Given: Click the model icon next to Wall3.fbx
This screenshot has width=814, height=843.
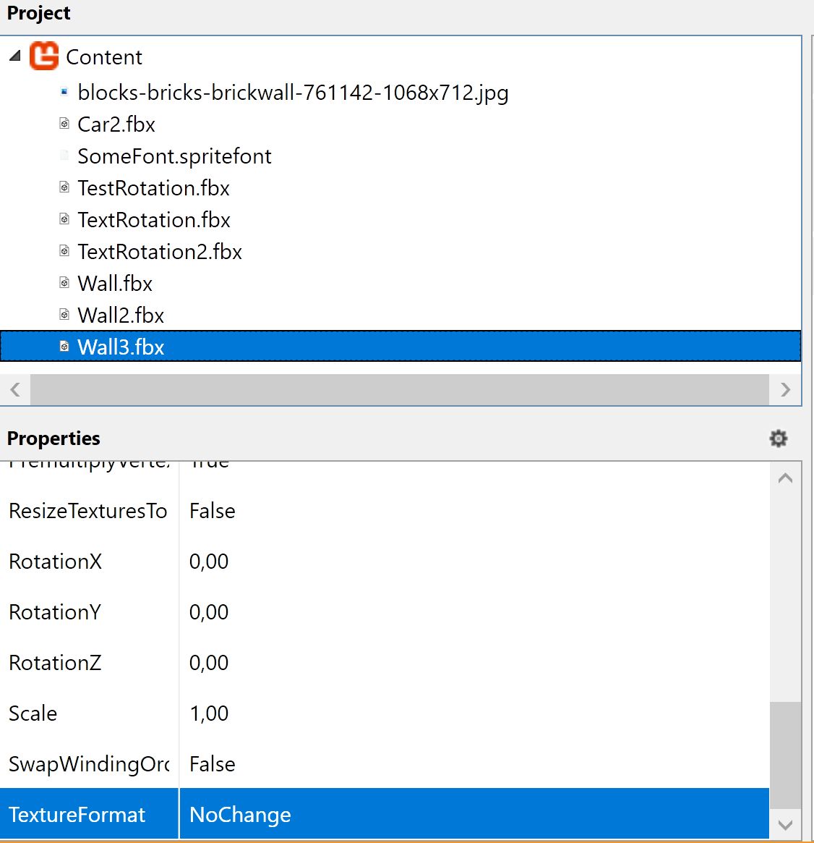Looking at the screenshot, I should (x=64, y=346).
